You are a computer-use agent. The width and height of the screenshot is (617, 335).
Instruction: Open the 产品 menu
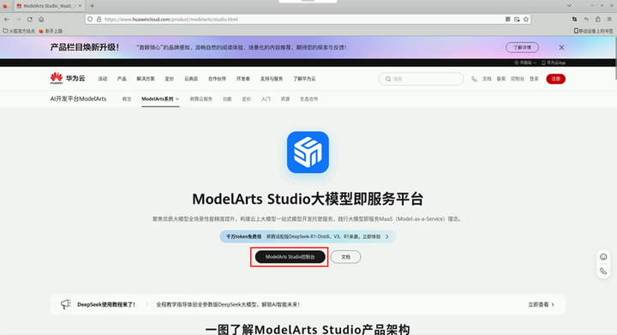point(122,79)
